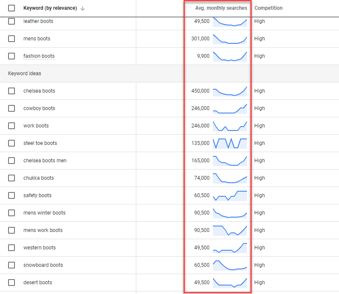Image resolution: width=339 pixels, height=294 pixels.
Task: Click the trend sparkline for mens work boots
Action: click(x=230, y=230)
